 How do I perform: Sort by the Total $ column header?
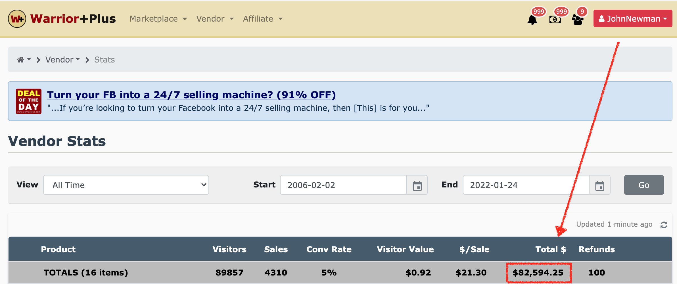[x=550, y=249]
